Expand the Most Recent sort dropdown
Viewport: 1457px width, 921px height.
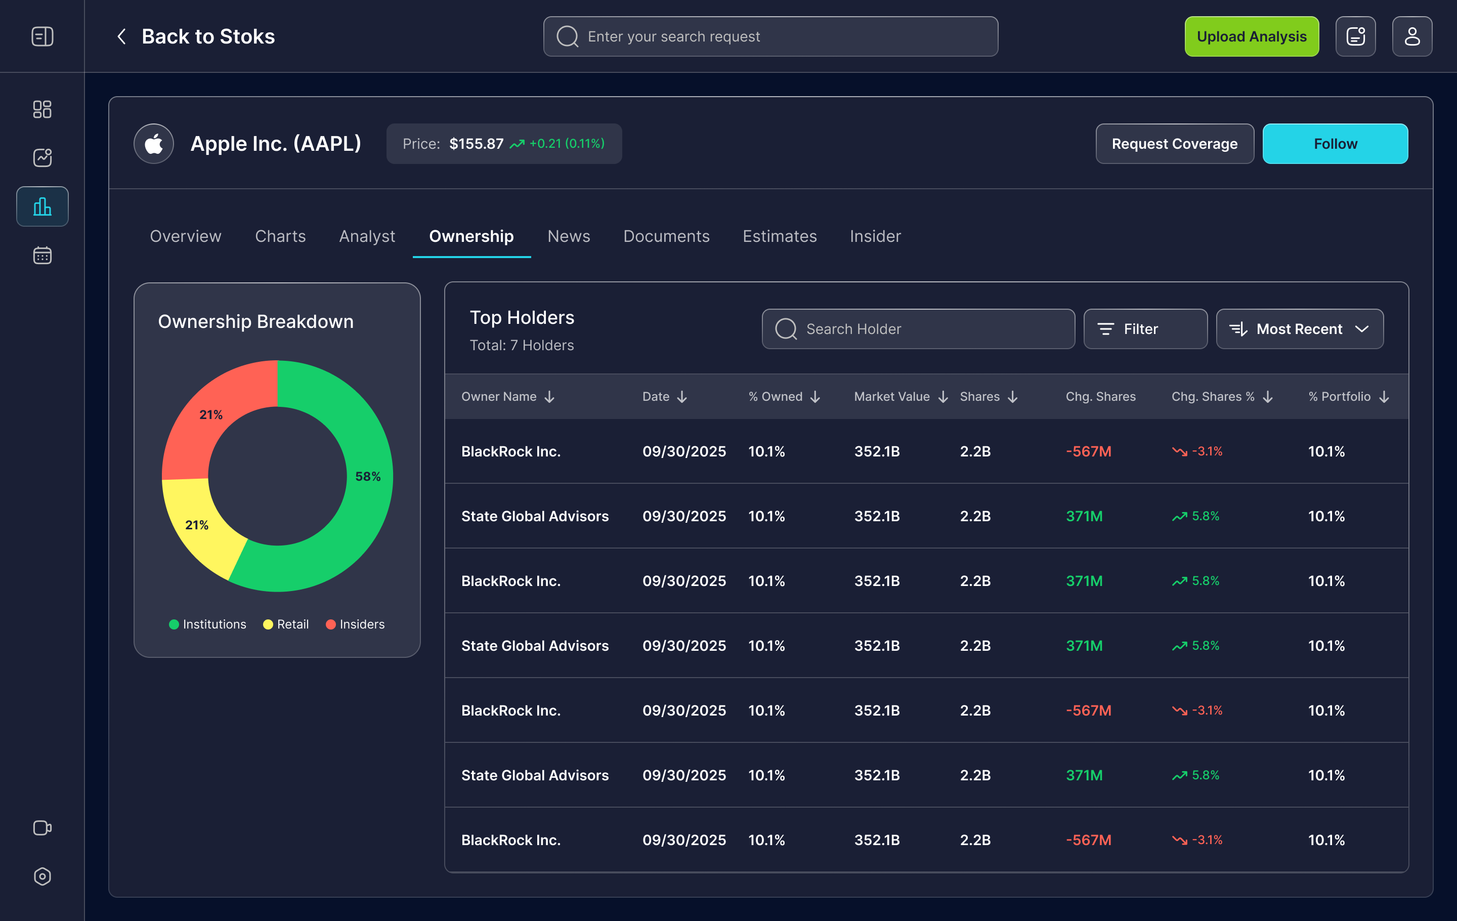(1299, 329)
